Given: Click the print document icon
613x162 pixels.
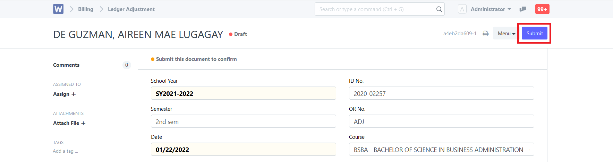Looking at the screenshot, I should pyautogui.click(x=486, y=34).
